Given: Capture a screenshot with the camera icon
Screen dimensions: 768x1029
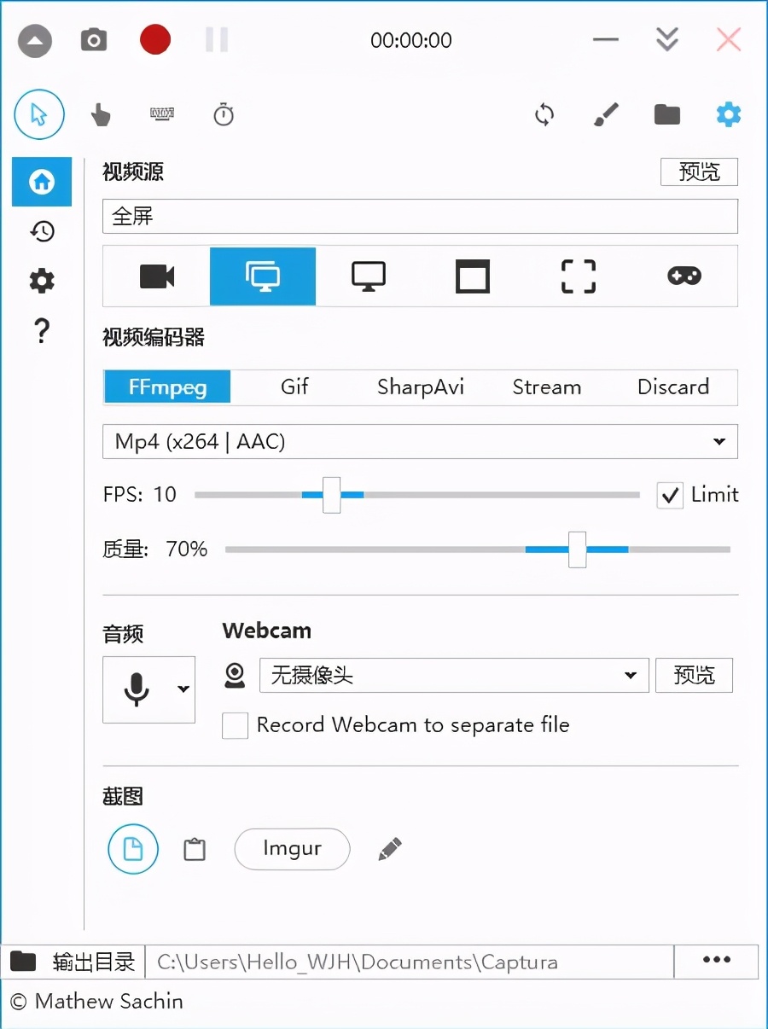Looking at the screenshot, I should [93, 39].
